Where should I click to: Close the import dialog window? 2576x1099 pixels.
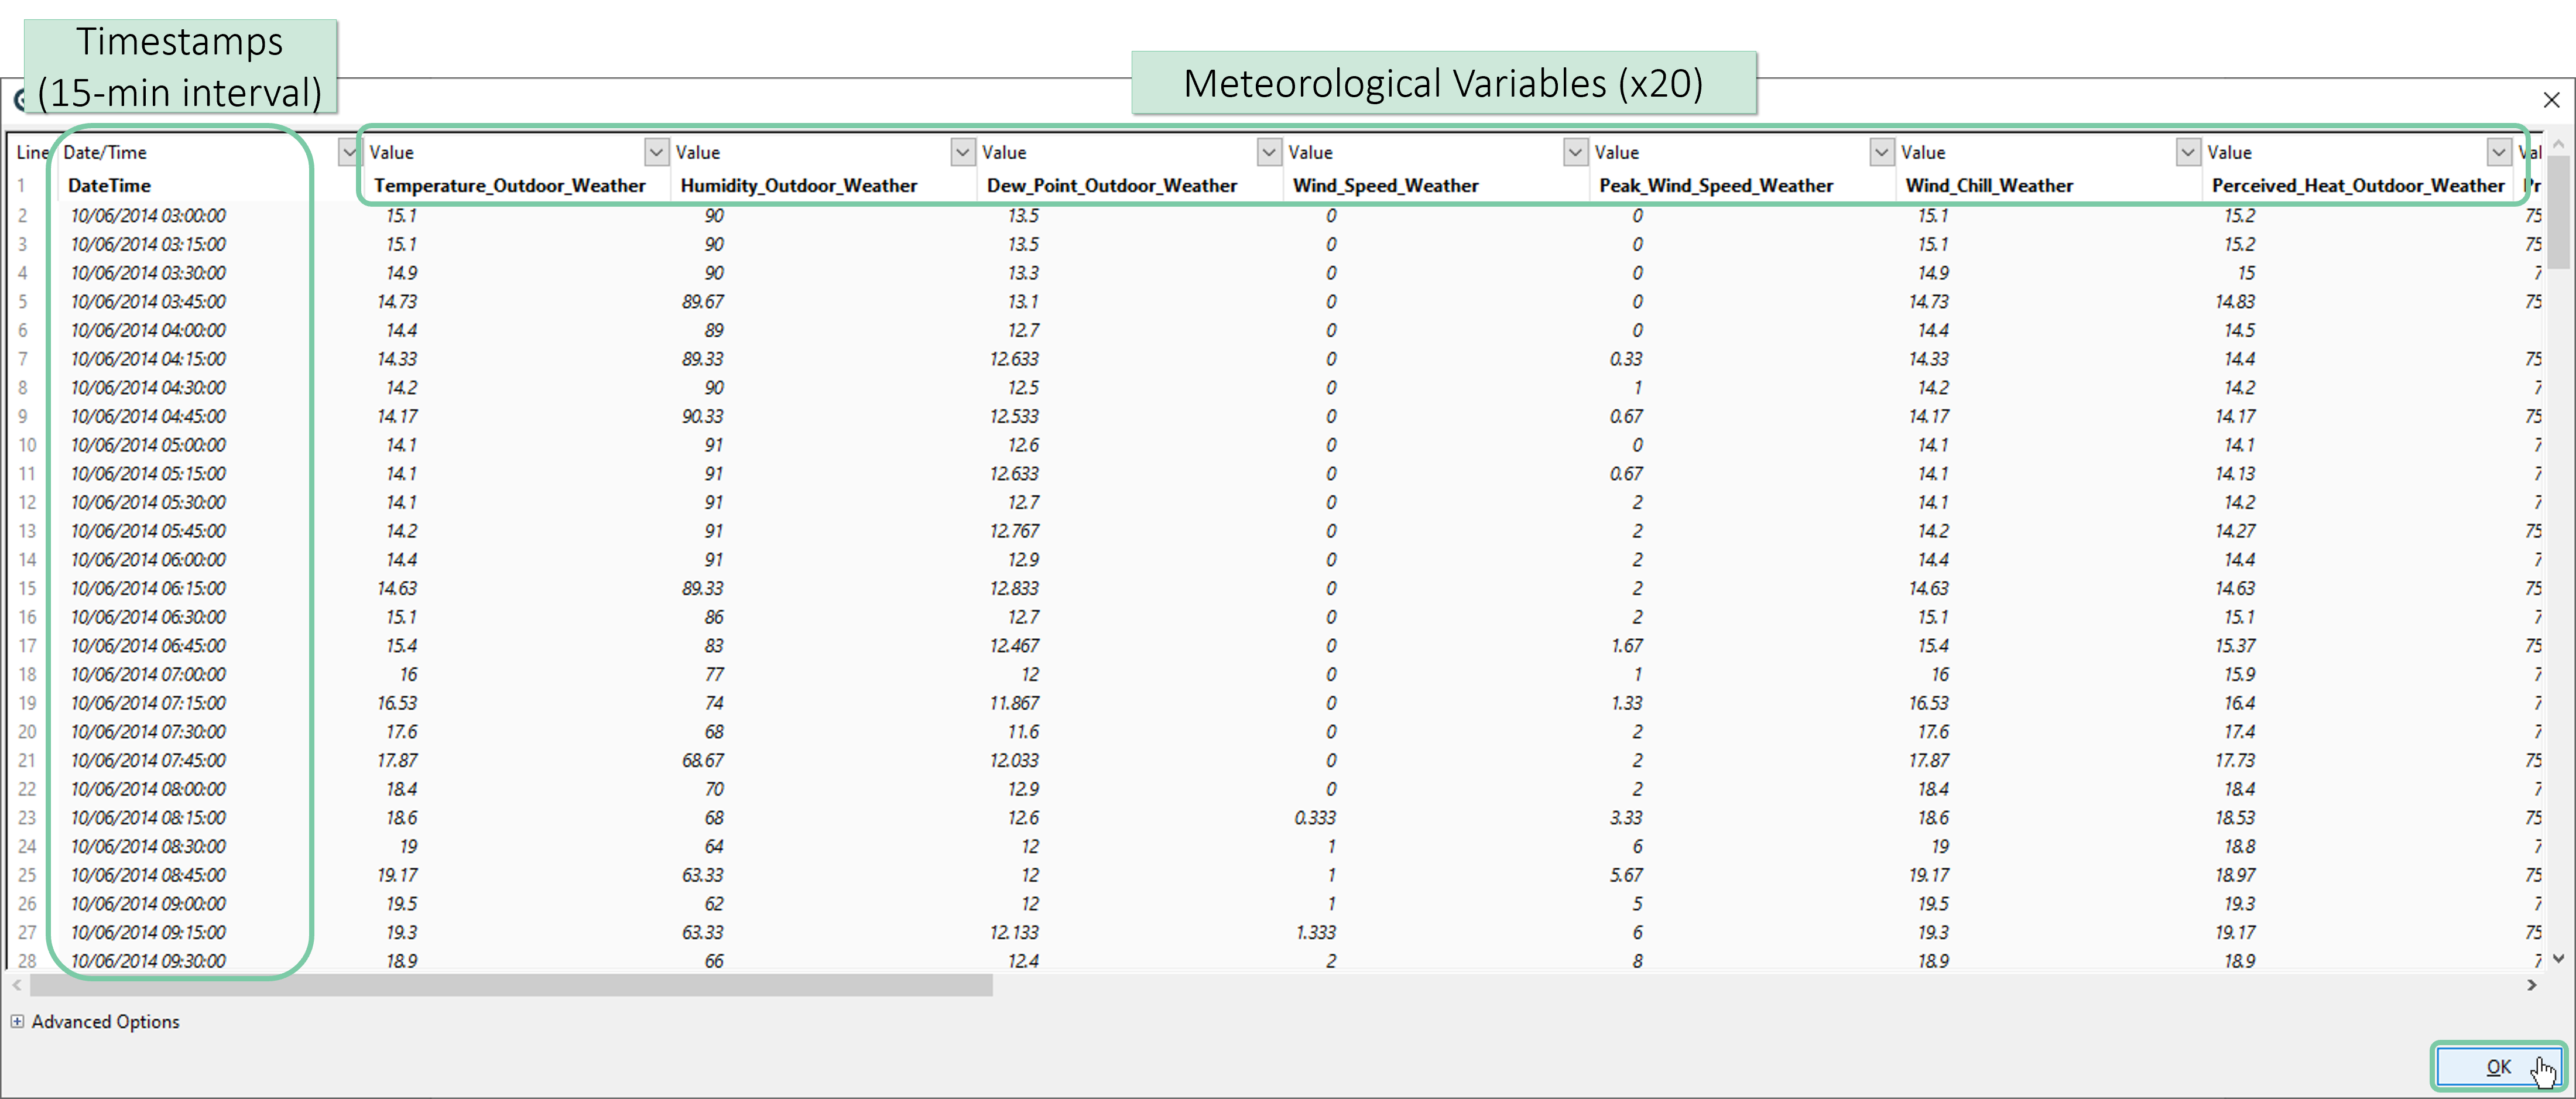click(x=2551, y=100)
